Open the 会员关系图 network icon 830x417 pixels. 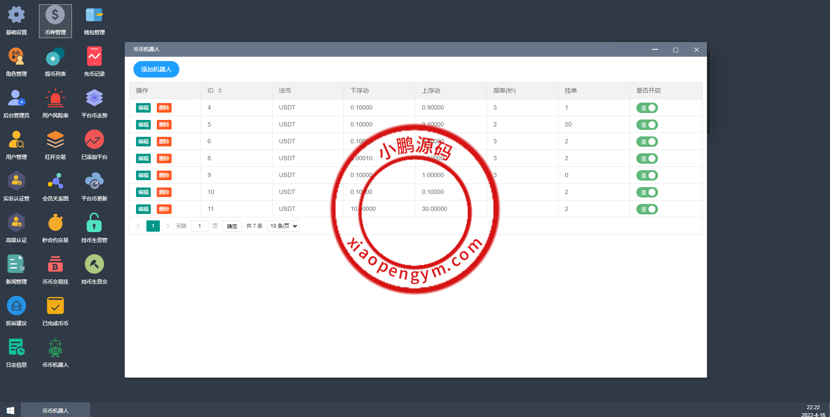(x=55, y=182)
